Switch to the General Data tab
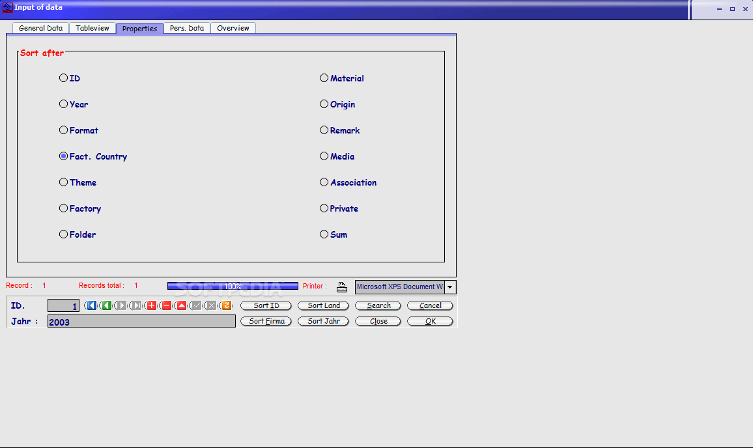The width and height of the screenshot is (753, 448). point(41,29)
